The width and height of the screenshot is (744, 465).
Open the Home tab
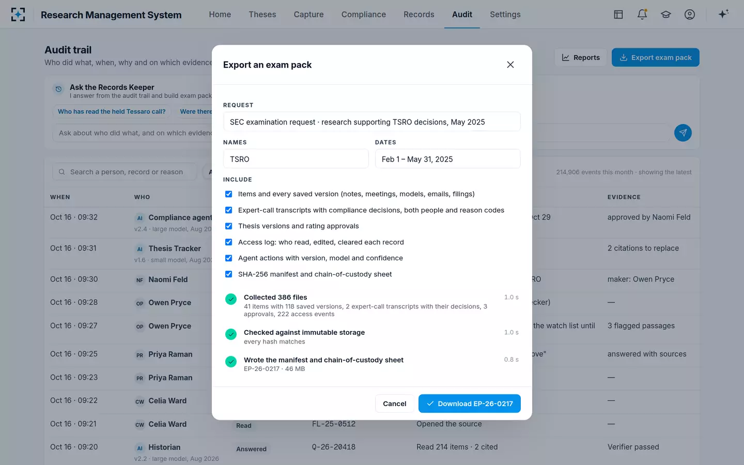pos(220,14)
